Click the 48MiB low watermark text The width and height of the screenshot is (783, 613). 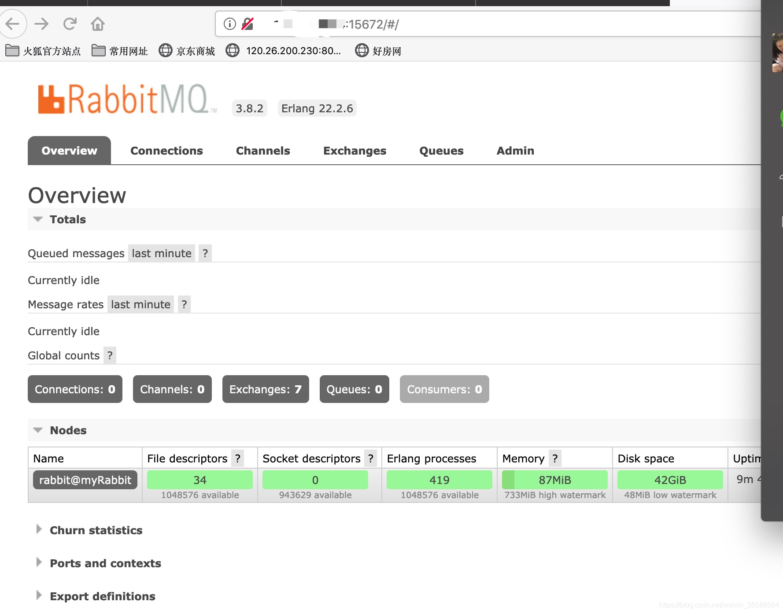point(670,495)
